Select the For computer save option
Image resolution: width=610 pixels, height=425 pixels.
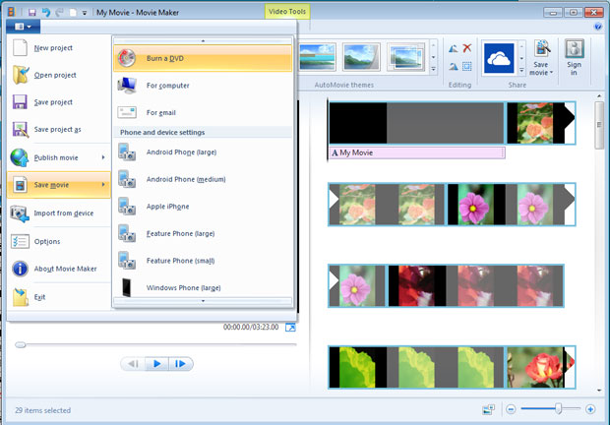click(x=203, y=86)
